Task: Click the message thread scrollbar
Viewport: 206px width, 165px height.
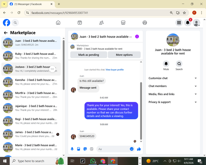Action: click(x=141, y=111)
